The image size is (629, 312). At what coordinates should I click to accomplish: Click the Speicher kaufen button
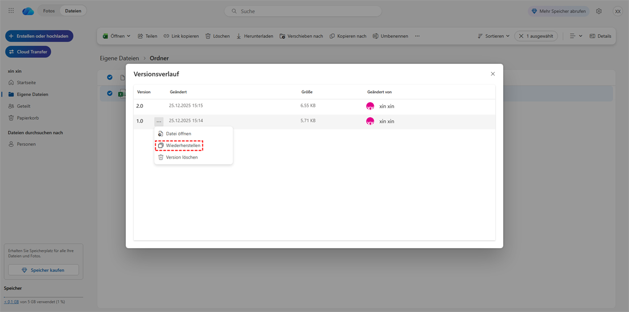(x=44, y=270)
